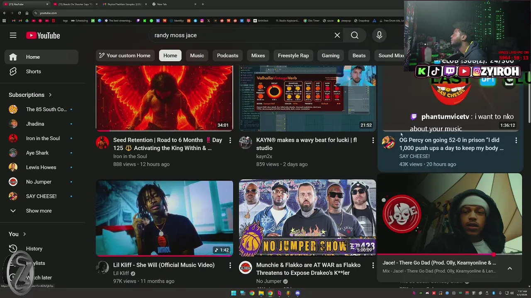
Task: Open the You section arrow
Action: coord(24,234)
